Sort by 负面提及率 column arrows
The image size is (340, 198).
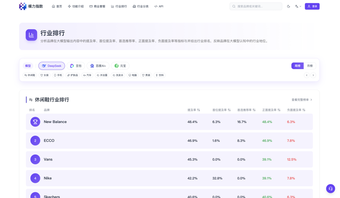click(304, 110)
